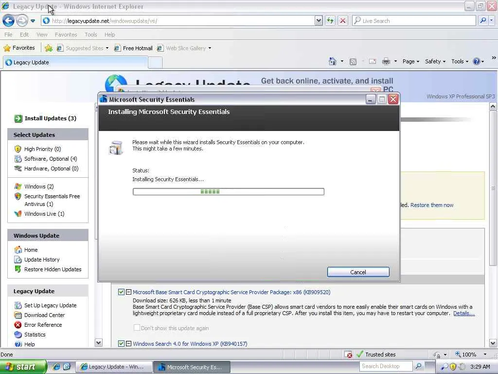Open the zoom level 100% dropdown
498x374 pixels.
pos(485,355)
